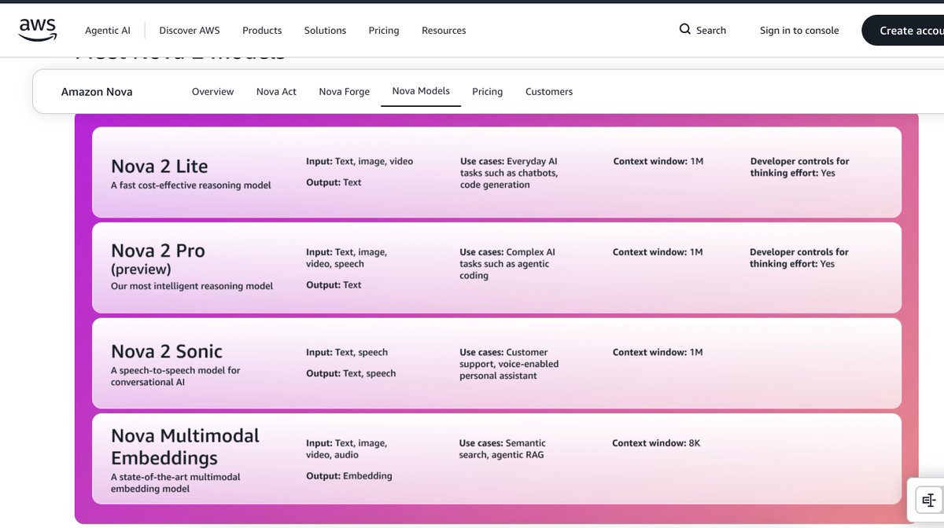Click 'A fast cost-effective reasoning model' text
Image resolution: width=944 pixels, height=528 pixels.
191,185
